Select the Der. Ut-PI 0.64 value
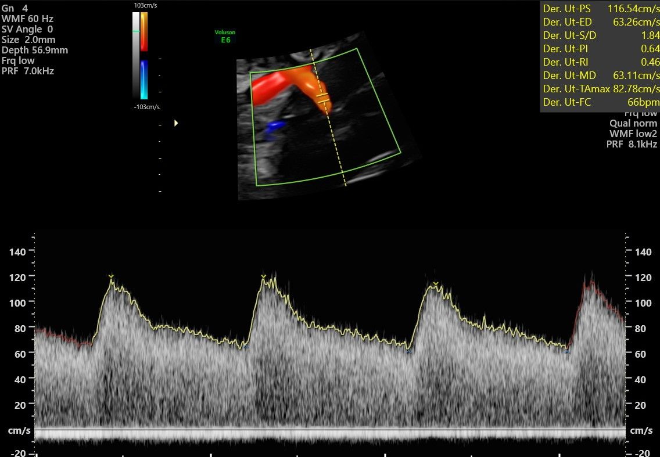660x457 pixels. tap(601, 49)
